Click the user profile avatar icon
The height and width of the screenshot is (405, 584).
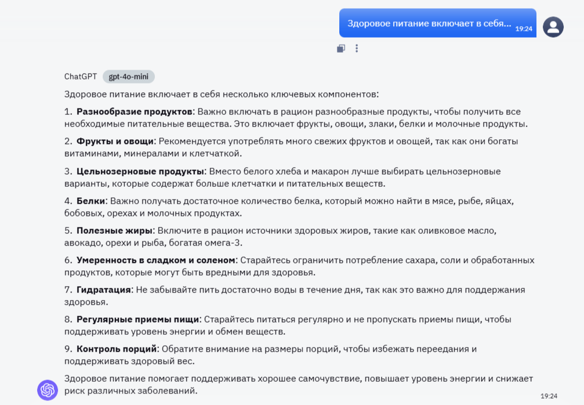pos(553,27)
